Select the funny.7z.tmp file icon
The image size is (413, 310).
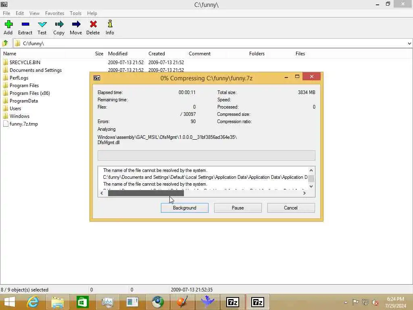pyautogui.click(x=6, y=124)
